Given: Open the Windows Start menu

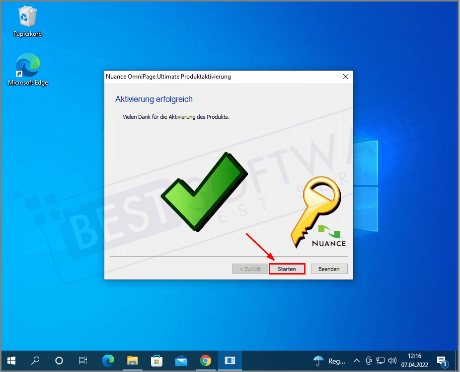Looking at the screenshot, I should [11, 360].
